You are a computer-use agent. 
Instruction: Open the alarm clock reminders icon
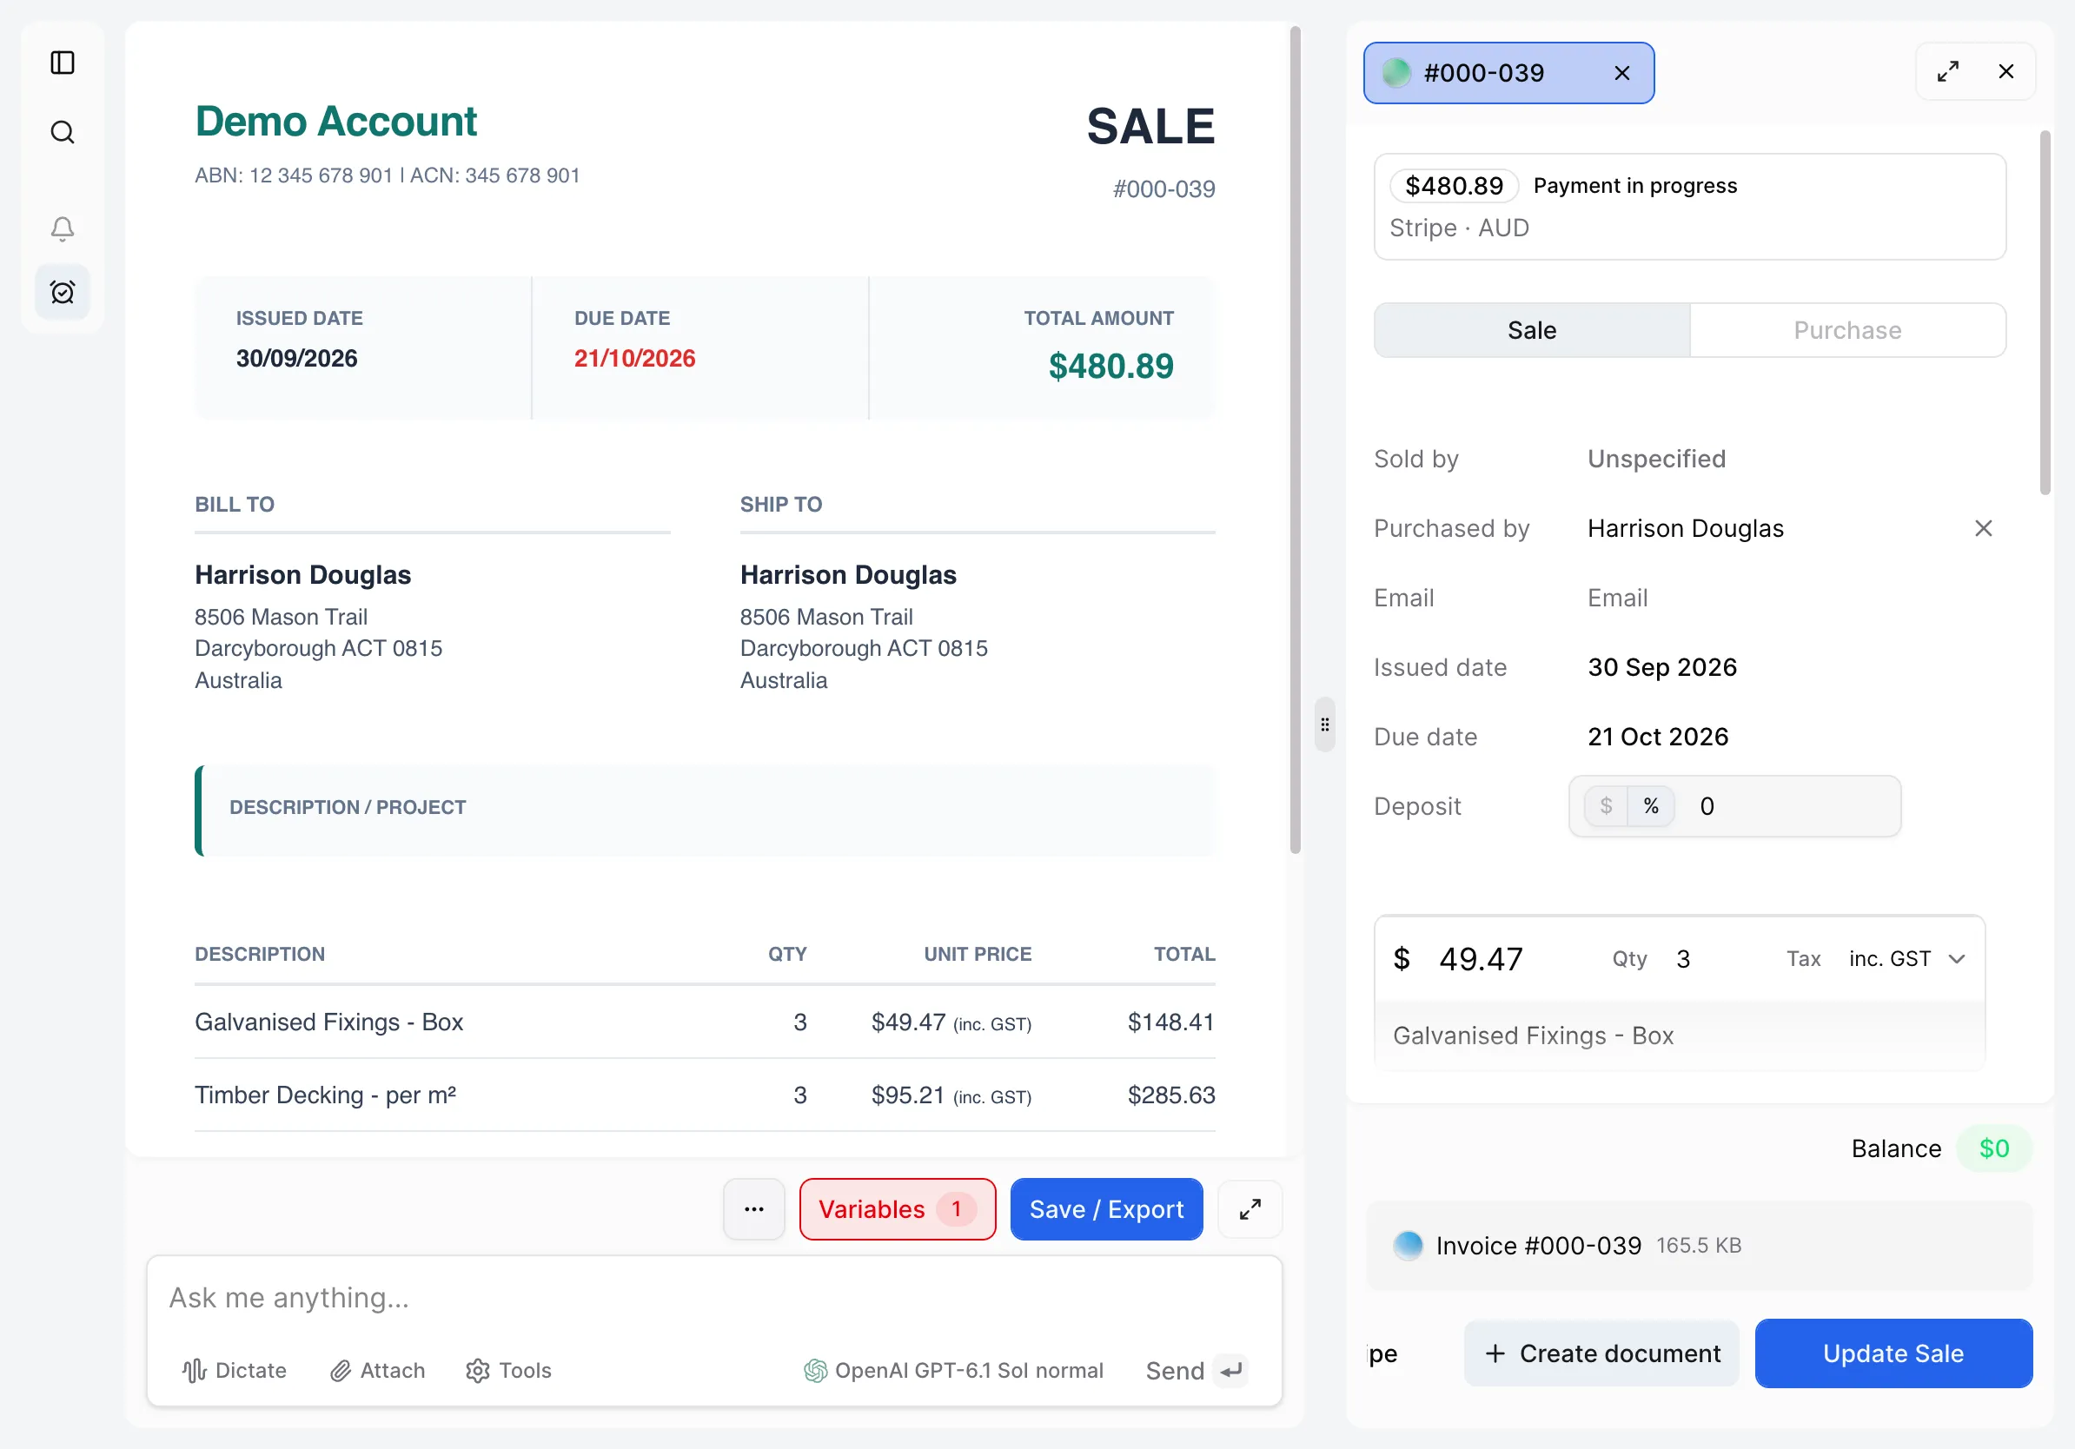[x=63, y=292]
